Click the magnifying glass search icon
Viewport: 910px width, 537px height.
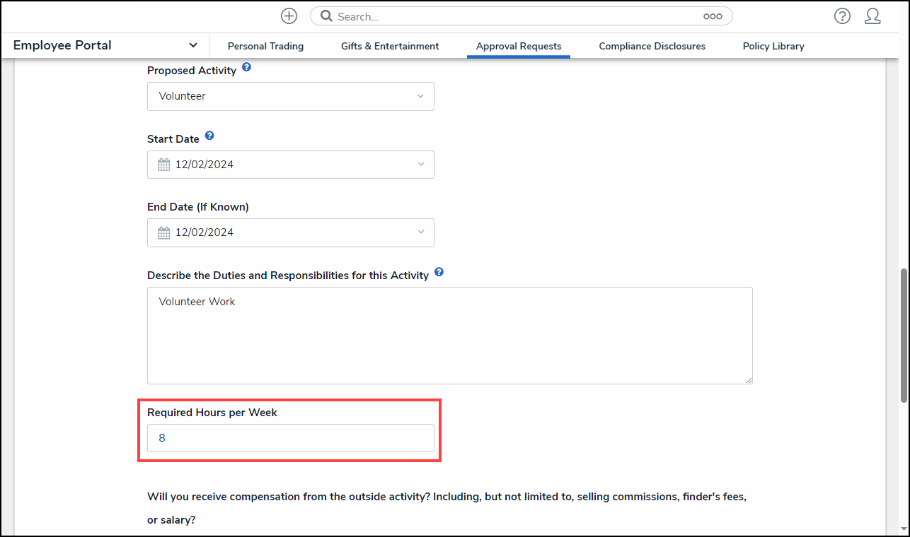click(x=326, y=16)
